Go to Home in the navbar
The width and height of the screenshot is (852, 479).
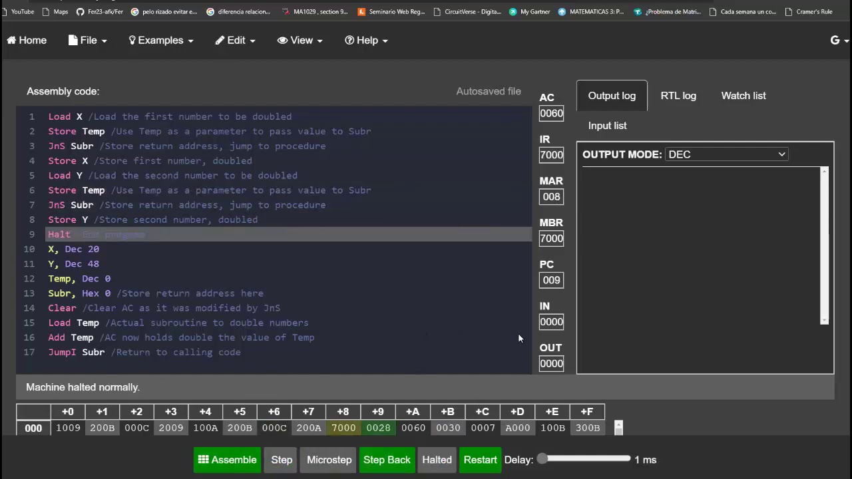click(27, 41)
